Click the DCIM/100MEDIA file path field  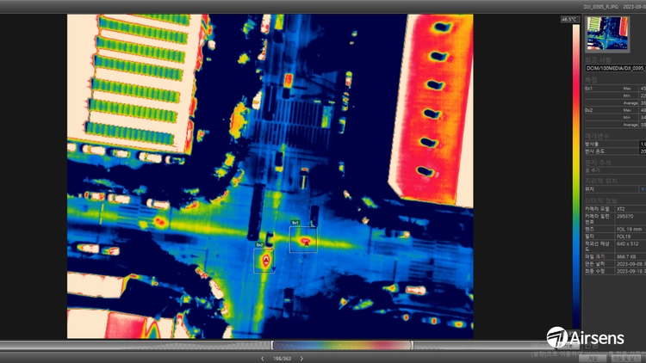click(x=616, y=68)
